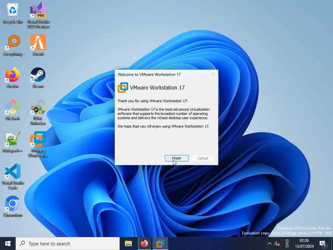The height and width of the screenshot is (250, 333).
Task: Click the dialog title 'Welcome to VMware Workstation 17'
Action: pos(149,75)
